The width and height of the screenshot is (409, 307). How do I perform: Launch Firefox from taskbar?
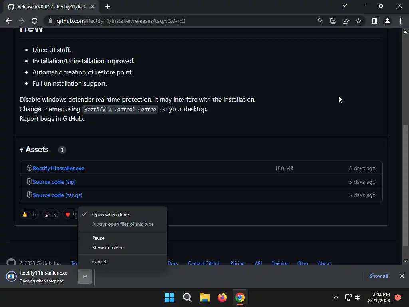coord(222,297)
